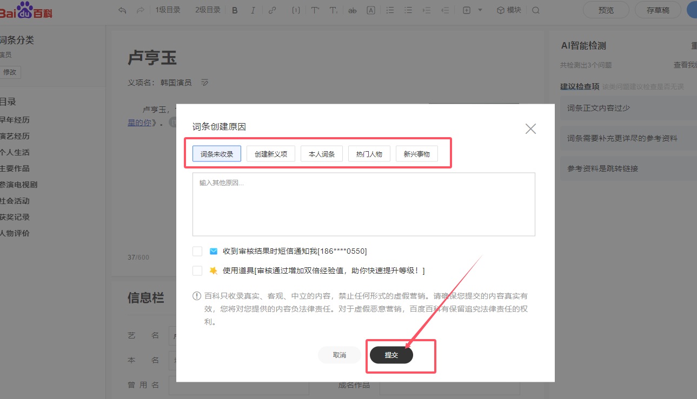The height and width of the screenshot is (399, 697).
Task: Click the 预览 preview button
Action: pos(606,10)
